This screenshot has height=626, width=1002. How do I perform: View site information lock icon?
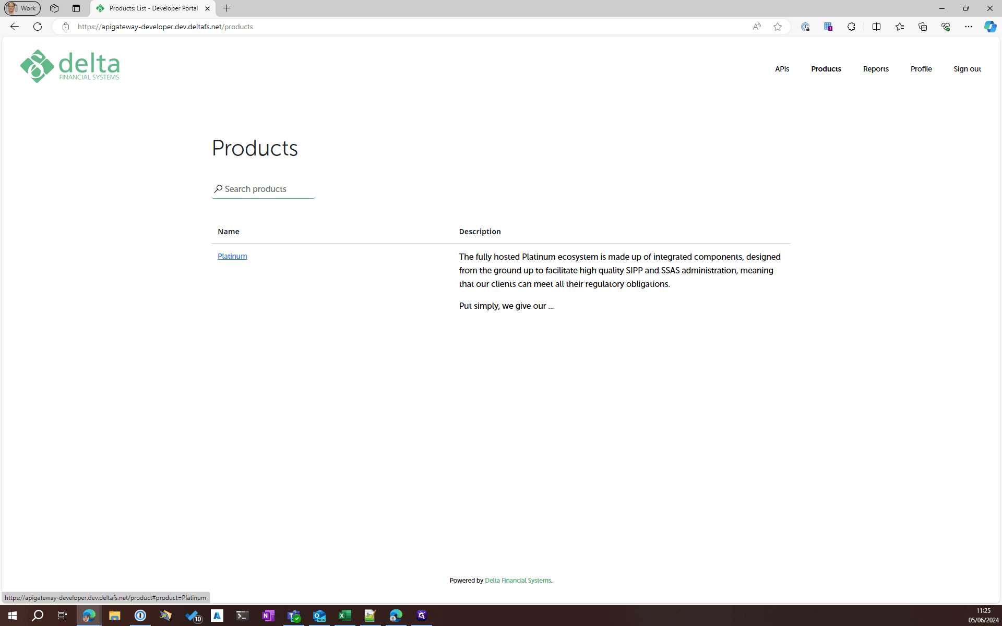66,27
